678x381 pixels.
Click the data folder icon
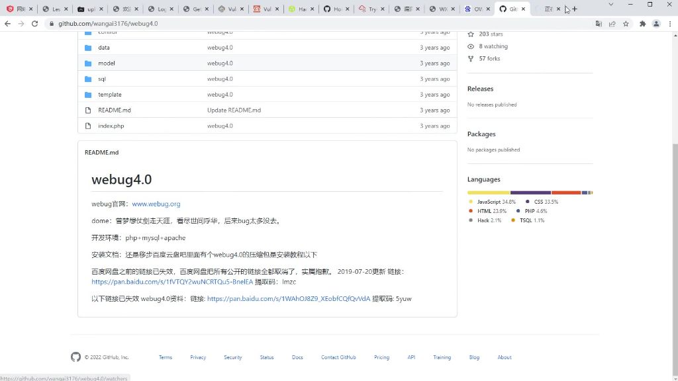(88, 48)
